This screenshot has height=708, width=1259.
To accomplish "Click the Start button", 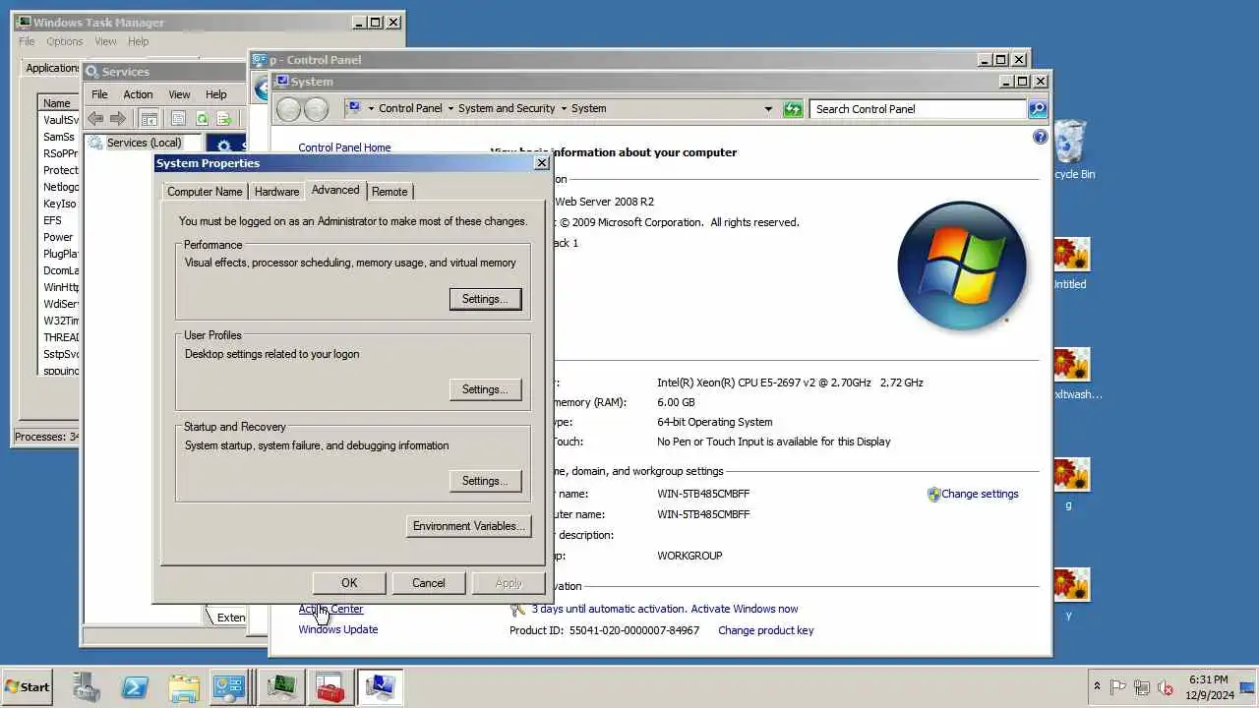I will click(28, 687).
